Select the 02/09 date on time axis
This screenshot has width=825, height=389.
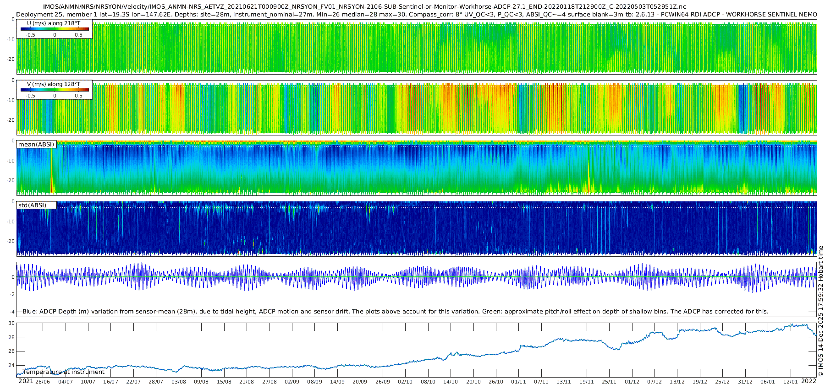point(291,382)
